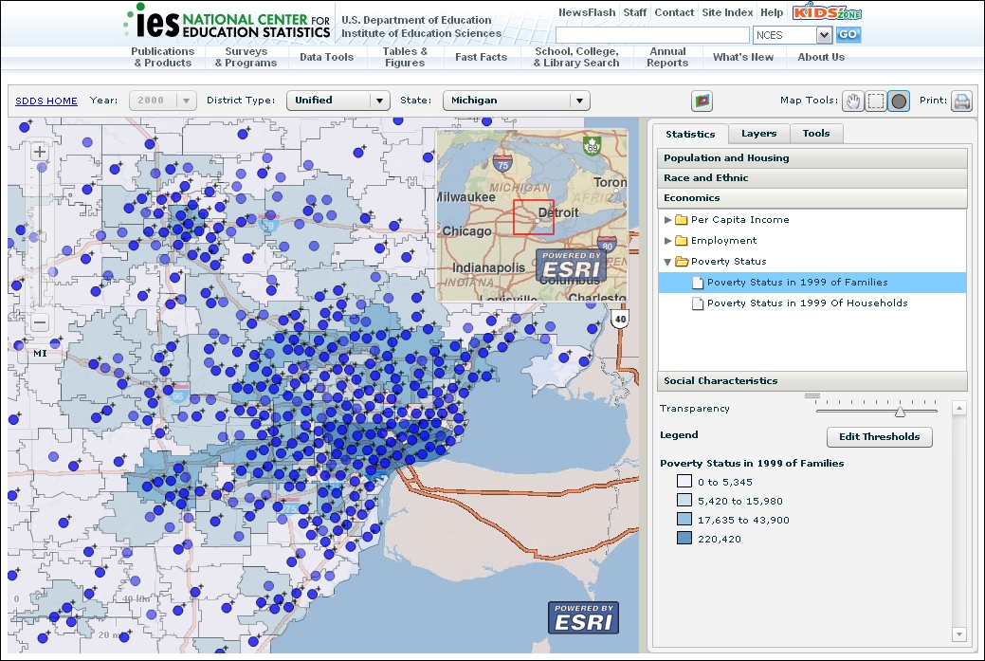The image size is (985, 661).
Task: Open the State dropdown showing Michigan
Action: pyautogui.click(x=516, y=101)
